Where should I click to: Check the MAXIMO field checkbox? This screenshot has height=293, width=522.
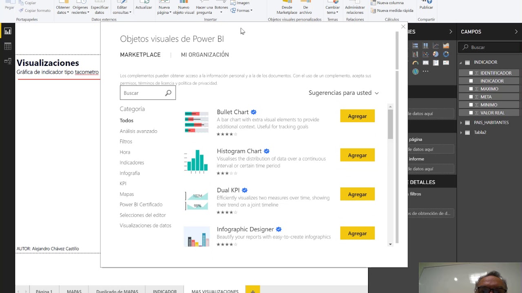pyautogui.click(x=471, y=89)
